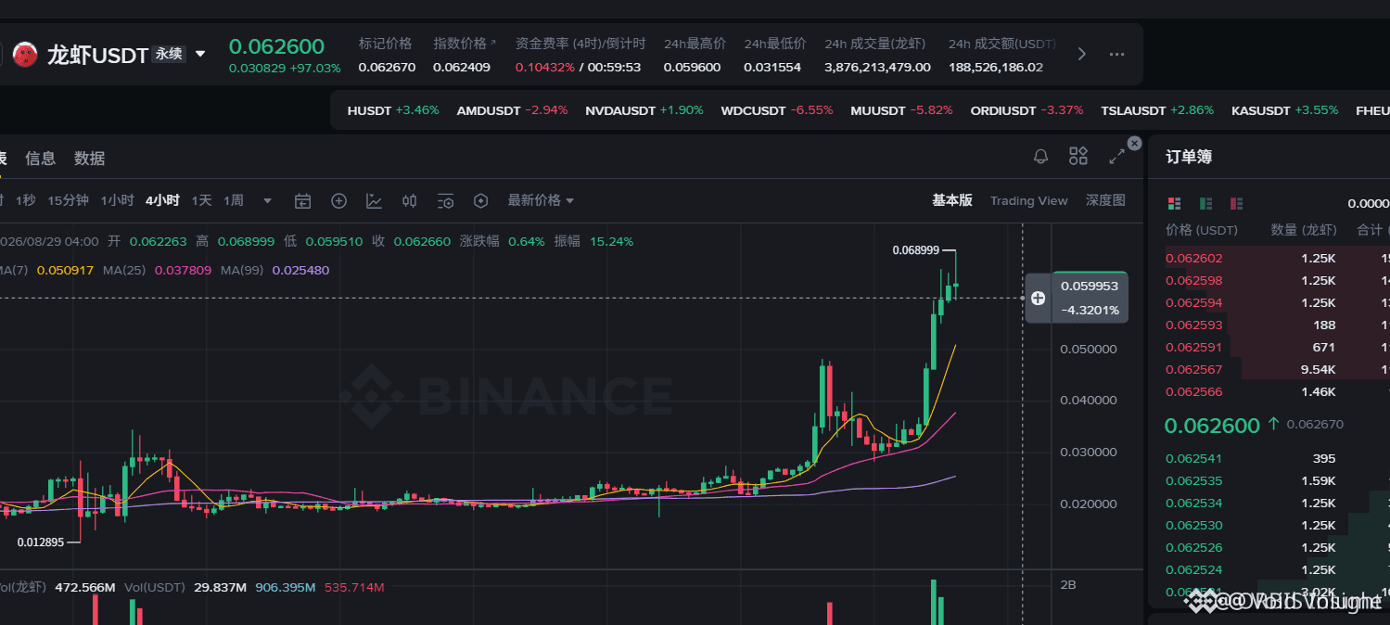Select the 1周 time interval
The width and height of the screenshot is (1390, 625).
tap(234, 200)
